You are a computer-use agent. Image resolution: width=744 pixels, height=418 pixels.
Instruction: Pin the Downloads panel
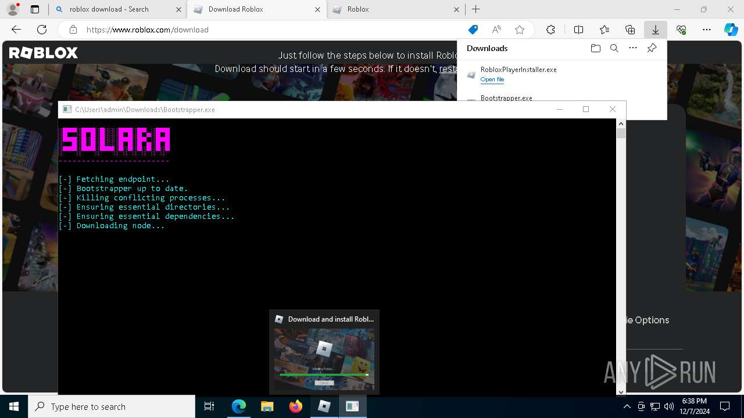(652, 48)
